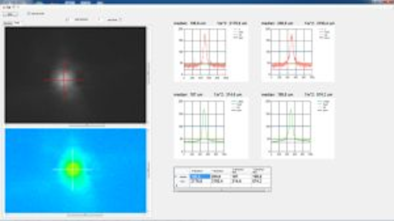Toggle the checkbox next to the top-left button
The image size is (394, 221).
click(29, 14)
